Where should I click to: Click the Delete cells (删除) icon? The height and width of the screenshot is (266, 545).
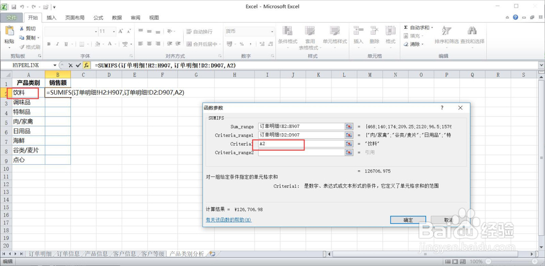374,30
